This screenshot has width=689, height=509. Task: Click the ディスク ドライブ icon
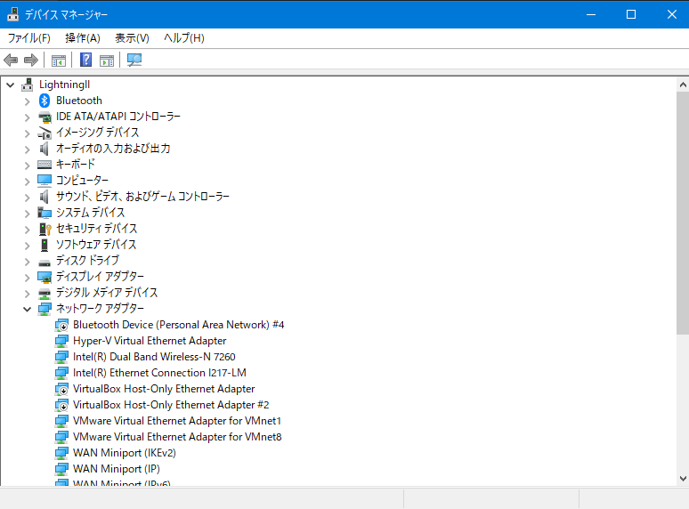[45, 263]
